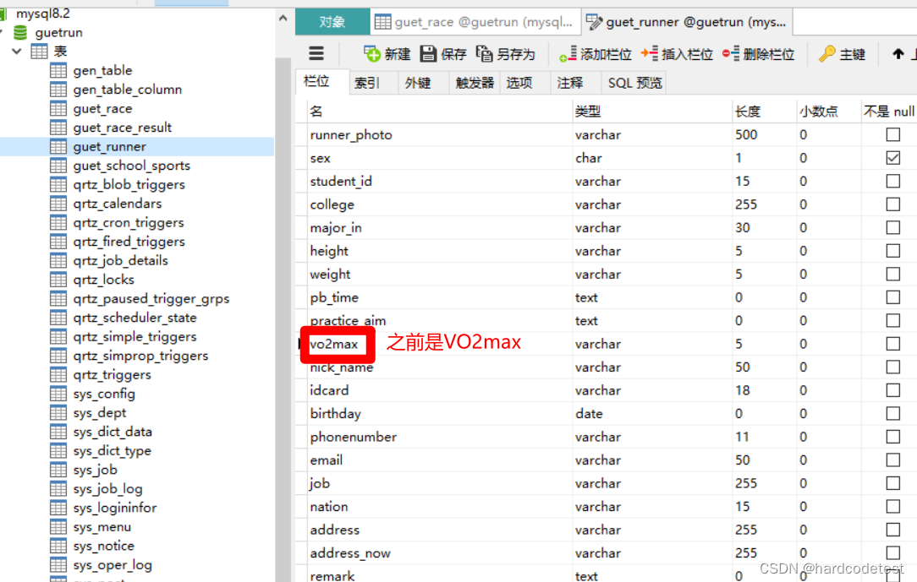Click the 主键 (Primary Key) key icon

[x=827, y=54]
